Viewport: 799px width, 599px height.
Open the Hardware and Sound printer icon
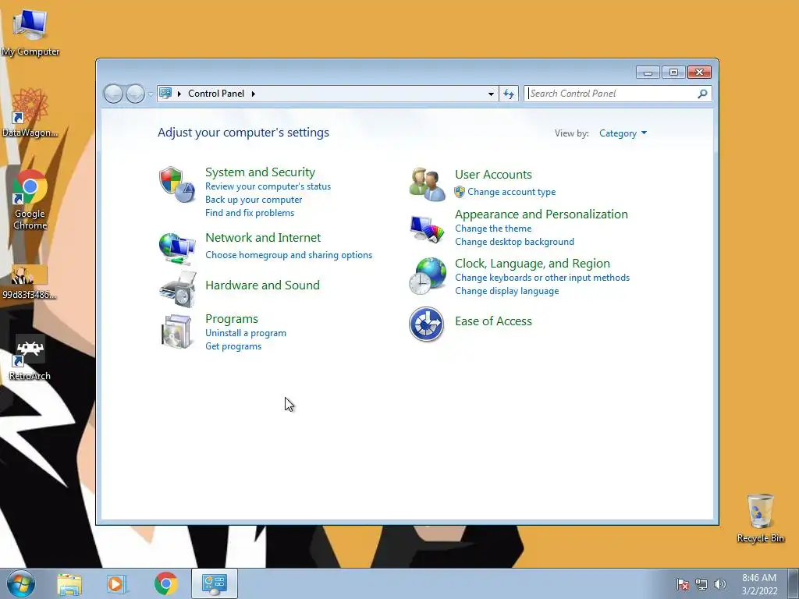177,289
